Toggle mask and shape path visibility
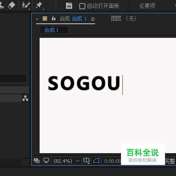The height and width of the screenshot is (176, 176). point(96,161)
